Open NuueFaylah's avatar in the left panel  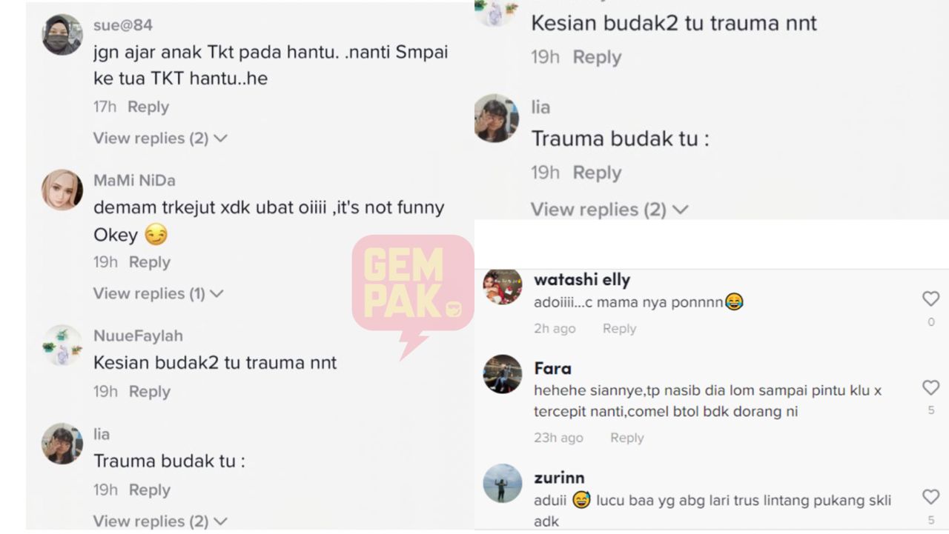click(62, 345)
